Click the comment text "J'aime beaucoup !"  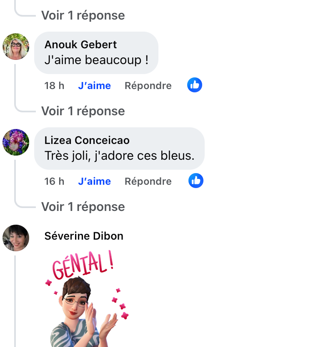tap(96, 60)
